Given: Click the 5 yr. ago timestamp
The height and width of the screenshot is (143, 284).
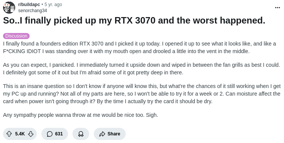Looking at the screenshot, I should click(x=53, y=5).
